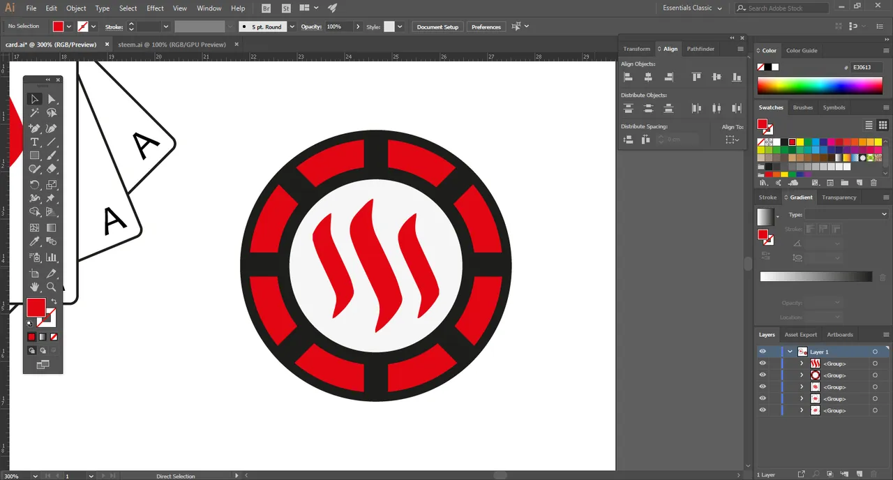Choose the Line Segment tool
This screenshot has width=893, height=480.
click(x=52, y=142)
